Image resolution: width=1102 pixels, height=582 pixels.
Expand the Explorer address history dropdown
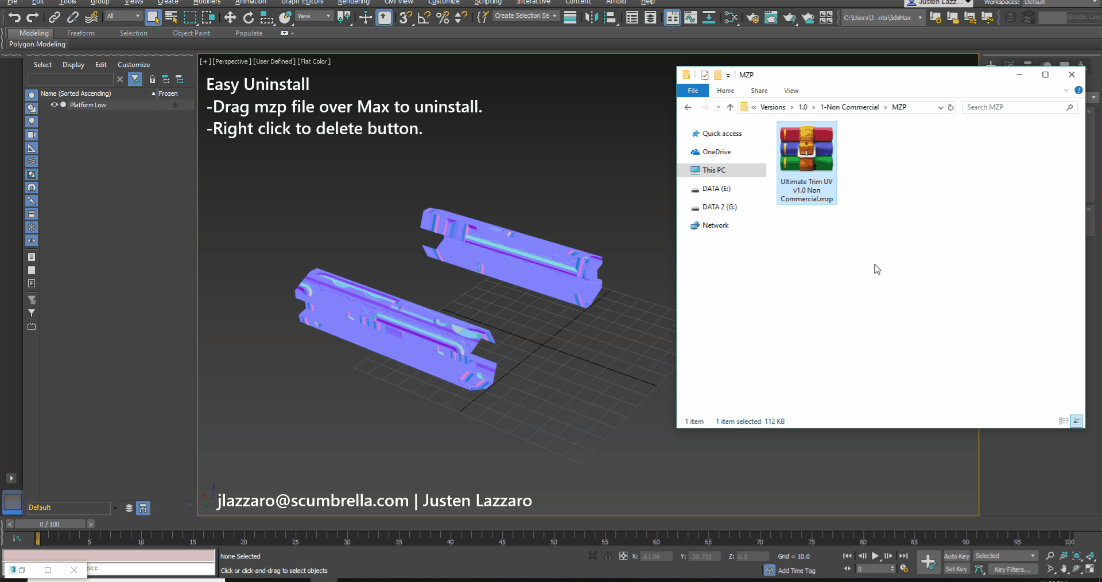[940, 107]
